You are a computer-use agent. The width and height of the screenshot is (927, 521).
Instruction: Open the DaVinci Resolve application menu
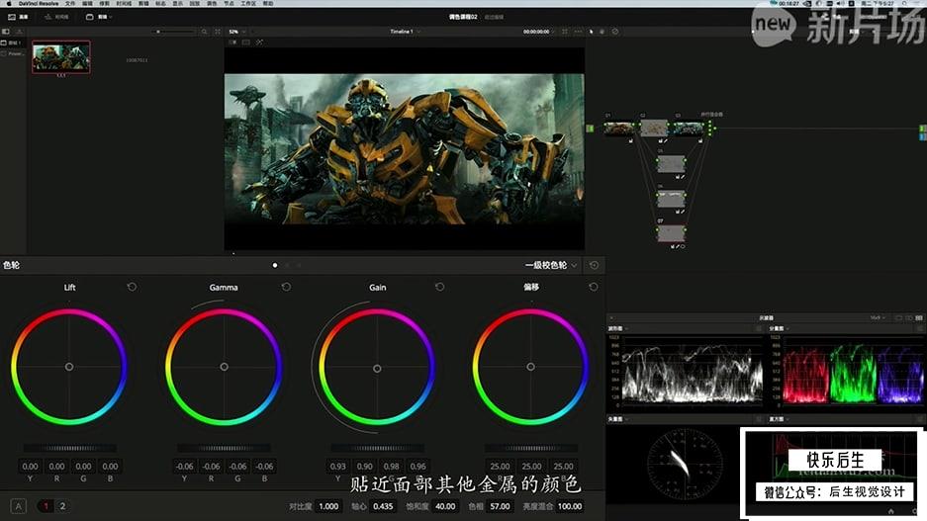tap(39, 4)
